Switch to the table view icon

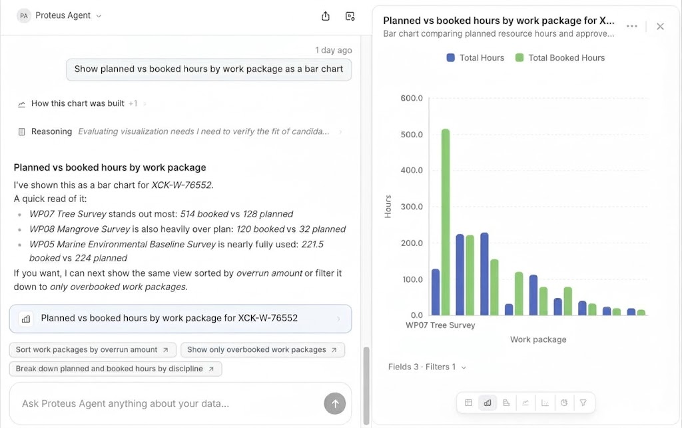pyautogui.click(x=468, y=403)
